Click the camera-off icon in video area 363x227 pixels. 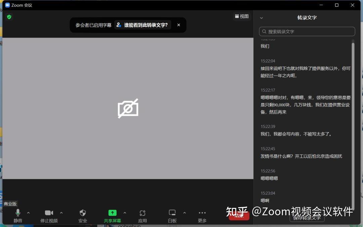click(x=128, y=108)
